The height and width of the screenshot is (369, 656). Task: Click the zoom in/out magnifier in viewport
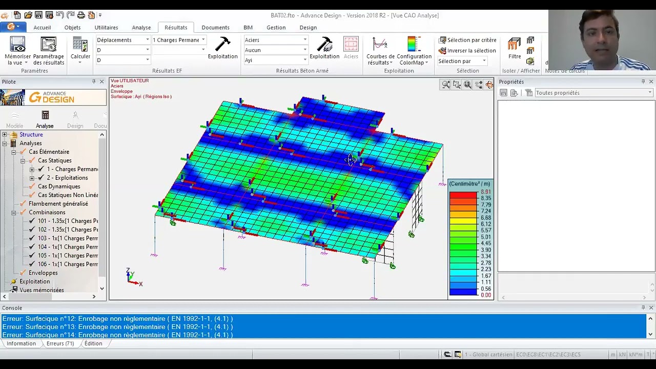(x=446, y=85)
